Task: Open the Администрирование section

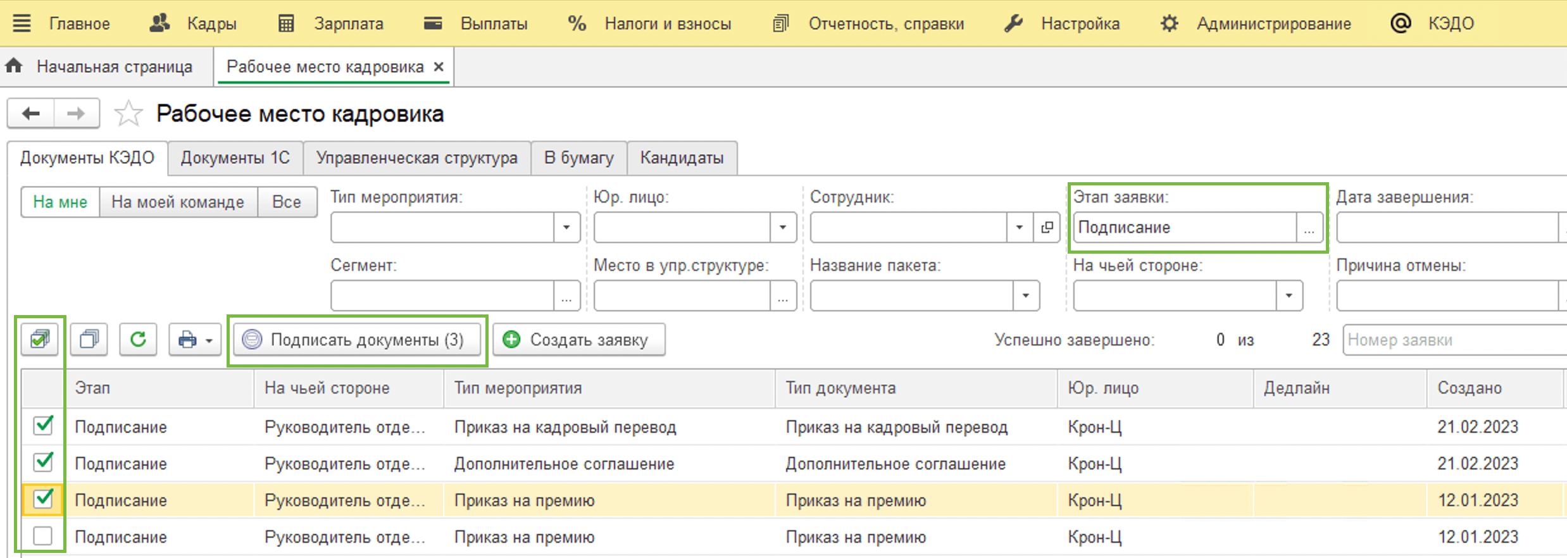Action: (1256, 23)
